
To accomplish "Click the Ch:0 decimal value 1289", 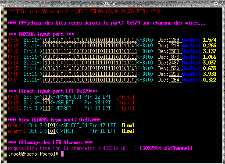I will pyautogui.click(x=174, y=40).
